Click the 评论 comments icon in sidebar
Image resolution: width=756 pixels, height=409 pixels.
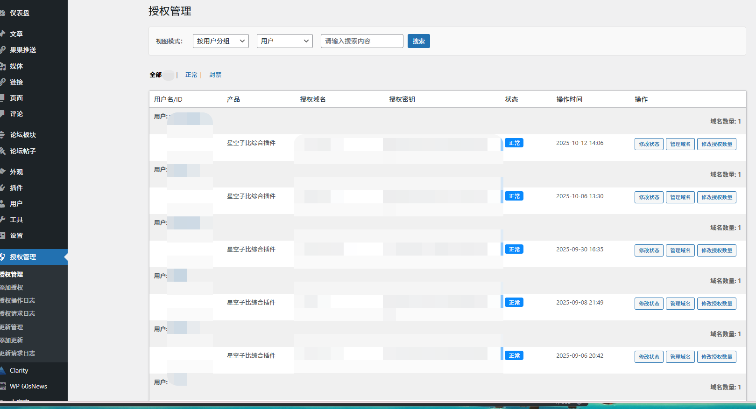tap(2, 114)
